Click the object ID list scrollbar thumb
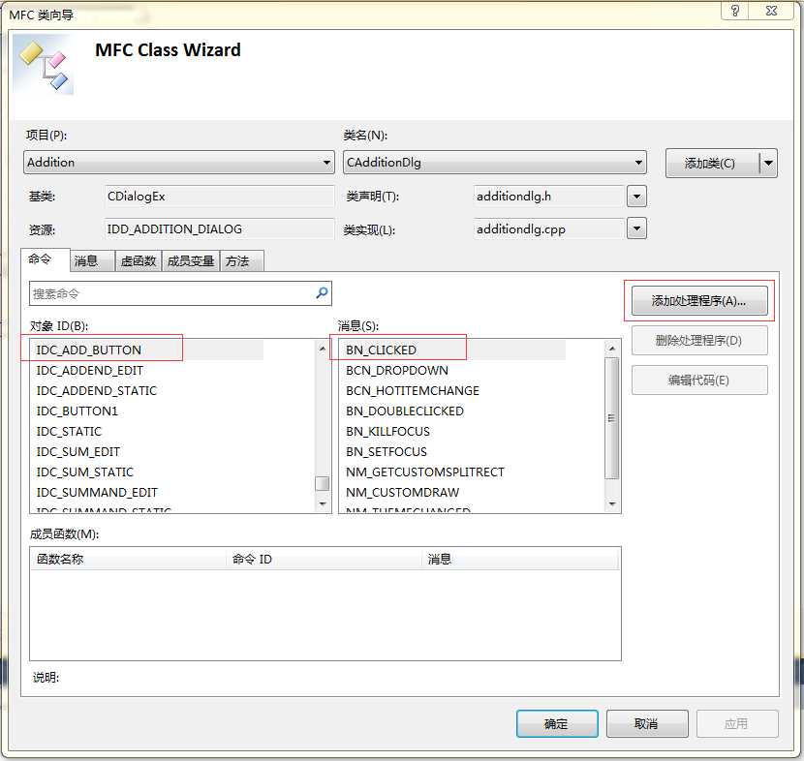The width and height of the screenshot is (804, 761). coord(323,483)
